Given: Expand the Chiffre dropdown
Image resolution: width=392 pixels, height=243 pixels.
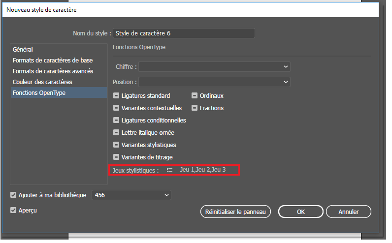Looking at the screenshot, I should [214, 66].
